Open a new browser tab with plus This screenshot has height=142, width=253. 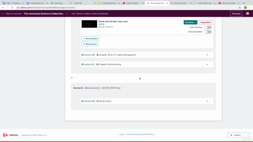(244, 3)
